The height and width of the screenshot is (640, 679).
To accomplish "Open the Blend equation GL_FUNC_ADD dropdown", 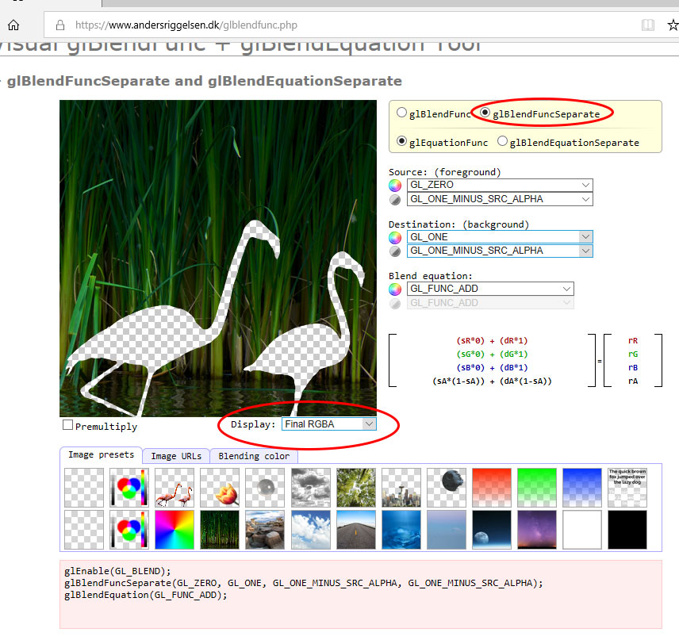I will [x=490, y=289].
